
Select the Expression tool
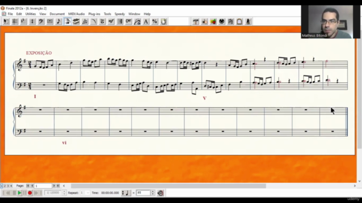pyautogui.click(x=111, y=21)
